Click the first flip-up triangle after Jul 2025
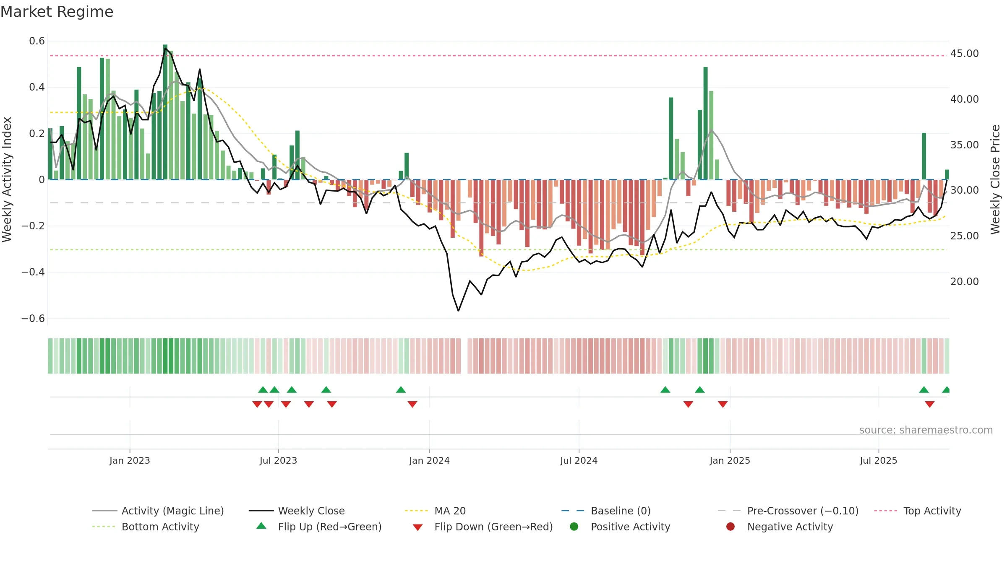The height and width of the screenshot is (566, 1007). [924, 389]
